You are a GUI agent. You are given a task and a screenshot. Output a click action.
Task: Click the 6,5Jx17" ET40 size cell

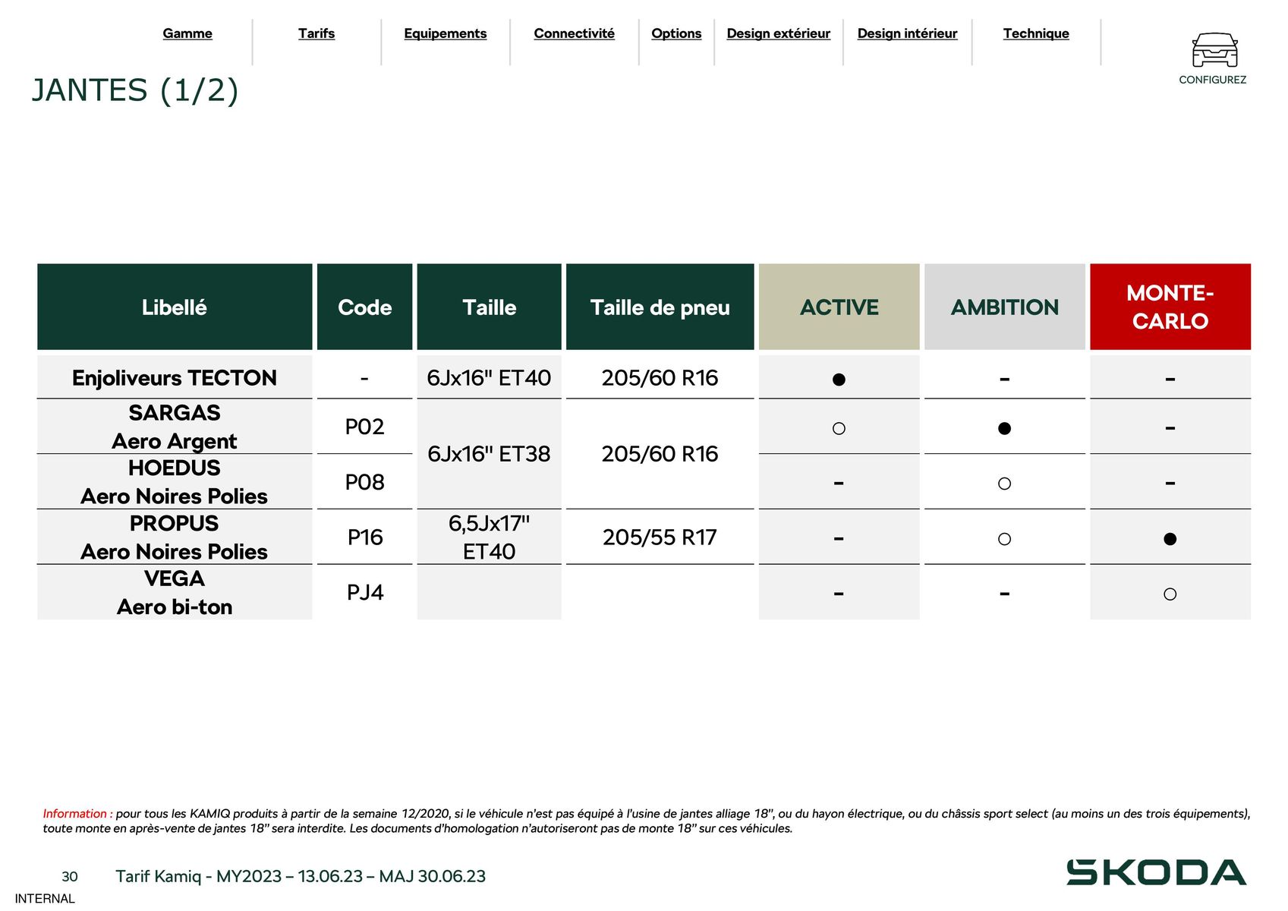[490, 537]
